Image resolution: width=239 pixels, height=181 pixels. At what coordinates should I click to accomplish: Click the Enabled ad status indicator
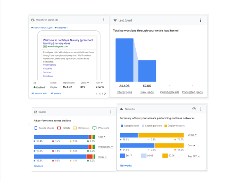tap(39, 88)
